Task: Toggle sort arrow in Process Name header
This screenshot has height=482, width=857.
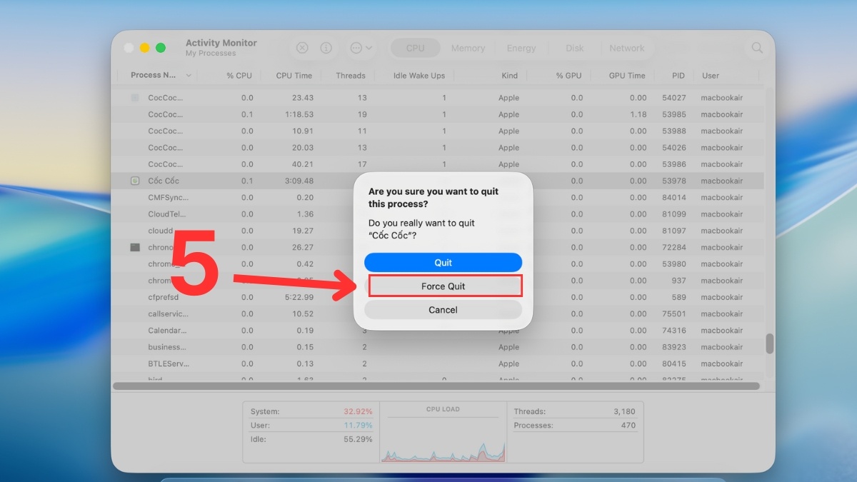Action: (189, 76)
